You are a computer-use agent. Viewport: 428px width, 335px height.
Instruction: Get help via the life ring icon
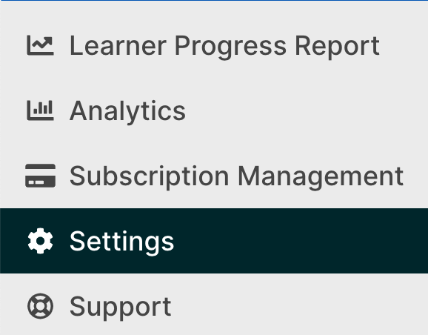tap(40, 306)
